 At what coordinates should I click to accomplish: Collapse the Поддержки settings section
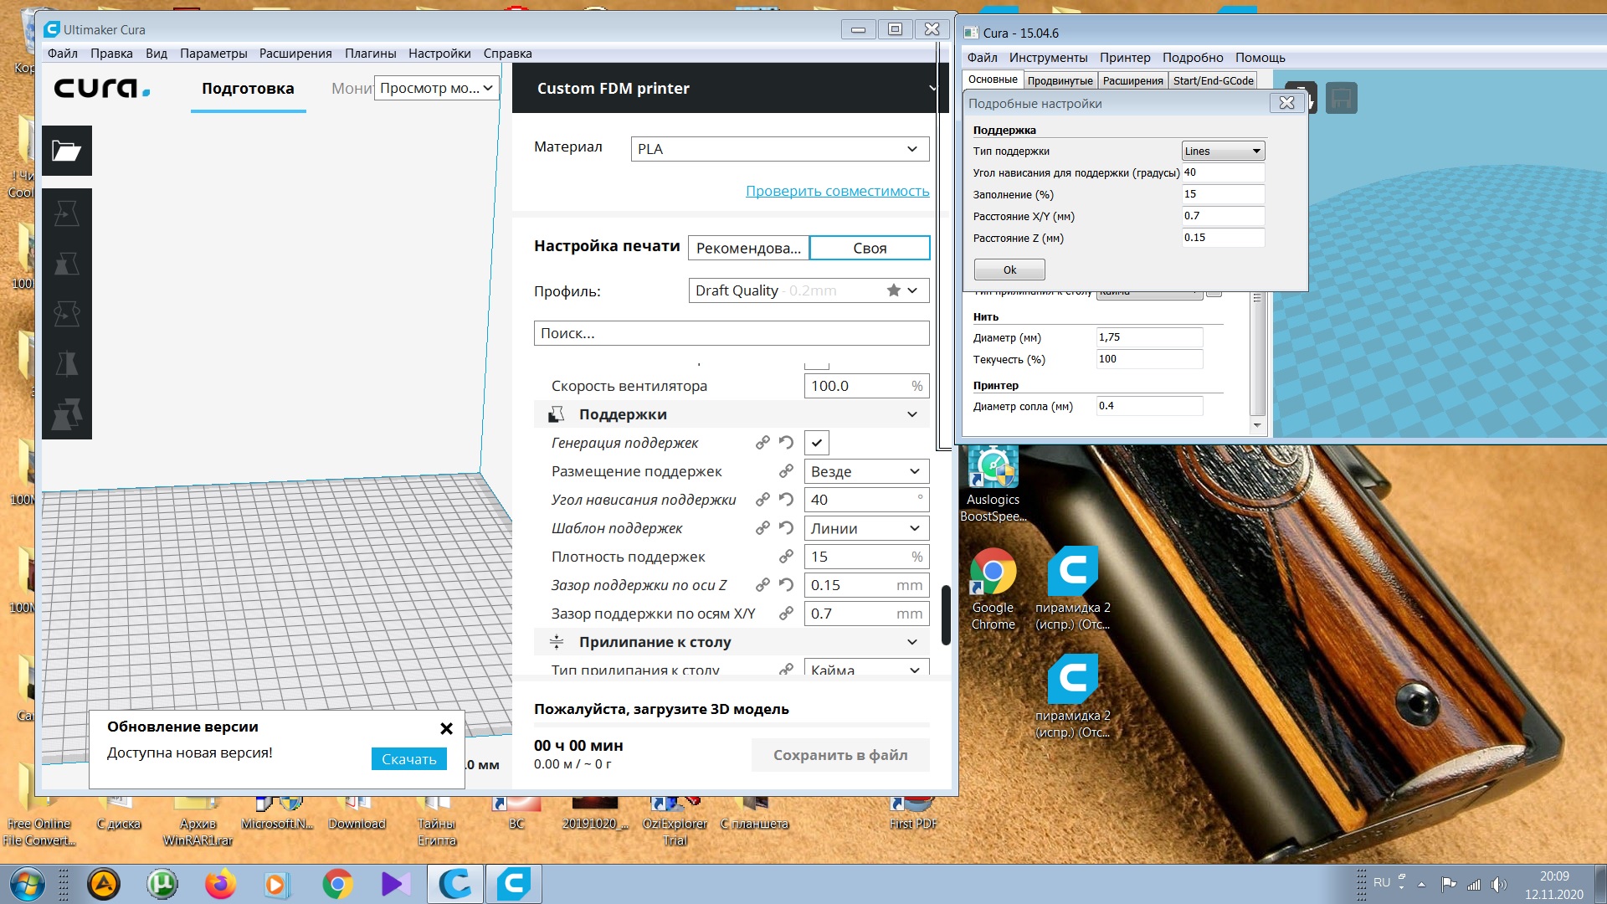tap(732, 414)
